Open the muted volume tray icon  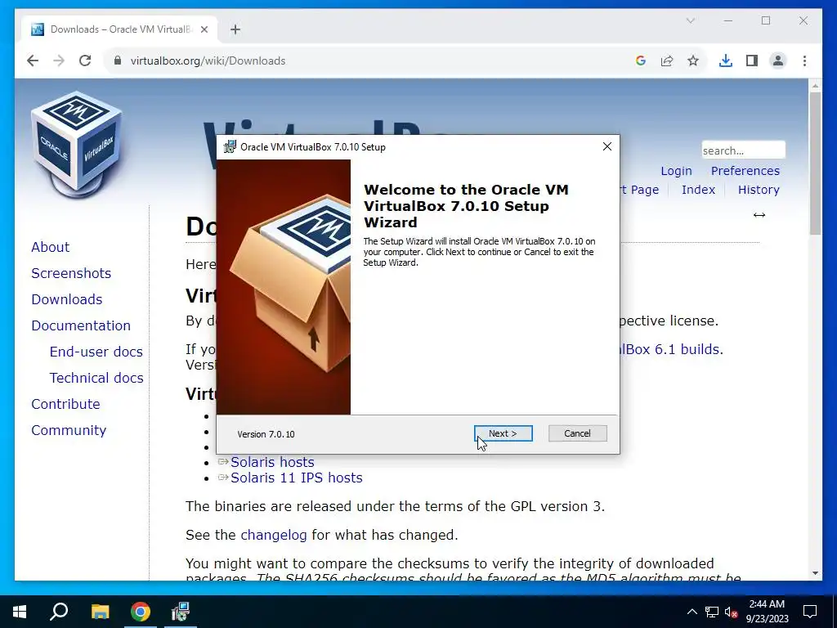732,612
